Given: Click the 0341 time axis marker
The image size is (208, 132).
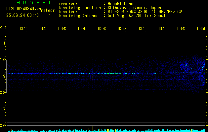Looking at the screenshot, I should (22, 29).
